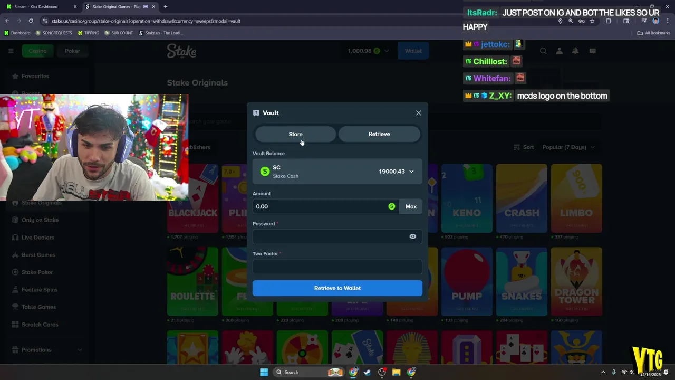This screenshot has height=380, width=675.
Task: Close the Vault dialog
Action: coord(419,113)
